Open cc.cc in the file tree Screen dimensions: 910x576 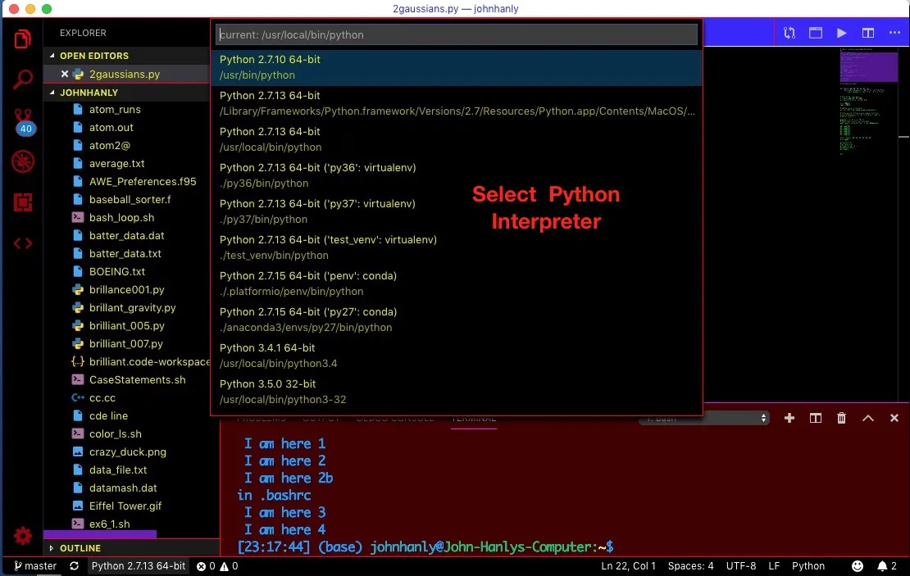point(102,398)
